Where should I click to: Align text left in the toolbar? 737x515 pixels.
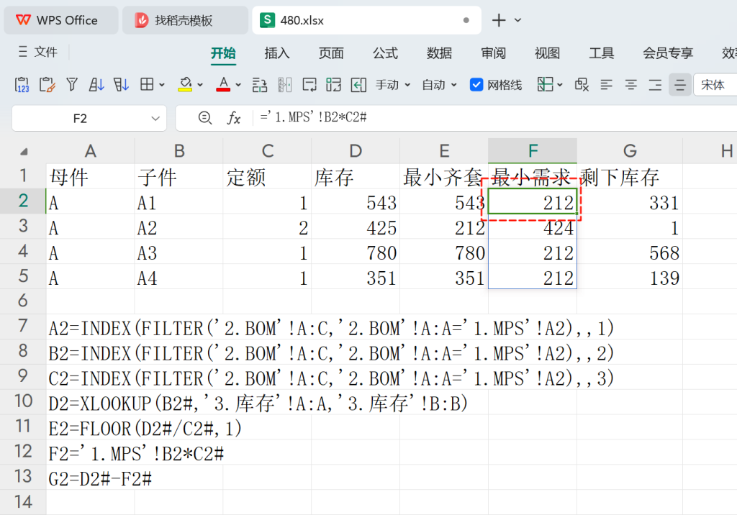point(606,85)
